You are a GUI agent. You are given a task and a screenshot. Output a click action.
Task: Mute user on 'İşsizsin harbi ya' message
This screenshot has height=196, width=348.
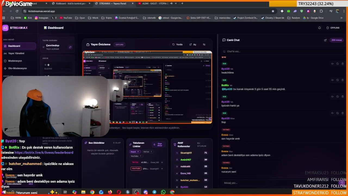click(x=332, y=97)
